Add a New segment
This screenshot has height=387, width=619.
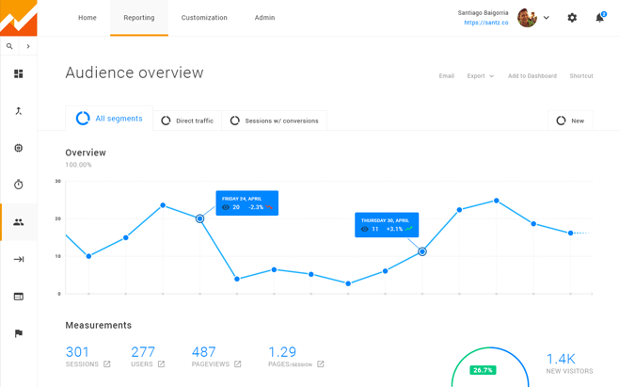[570, 121]
